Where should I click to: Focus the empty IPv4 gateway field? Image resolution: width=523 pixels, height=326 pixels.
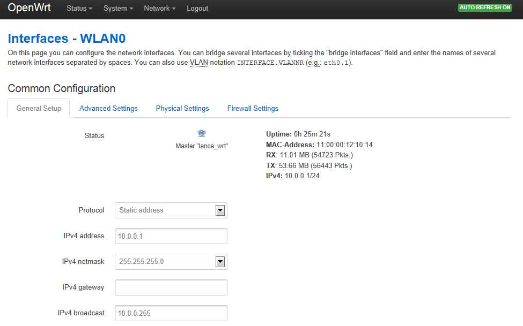point(171,287)
